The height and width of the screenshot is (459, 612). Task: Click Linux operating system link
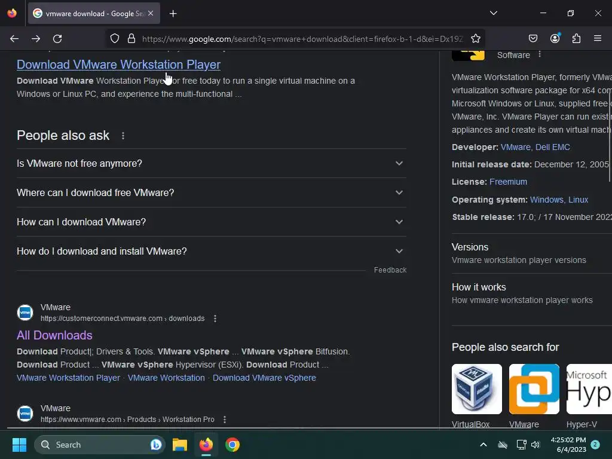578,200
